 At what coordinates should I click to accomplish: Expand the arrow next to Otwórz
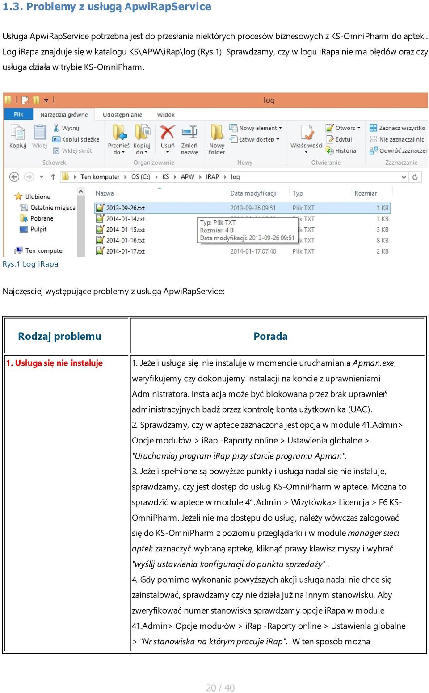click(x=359, y=128)
